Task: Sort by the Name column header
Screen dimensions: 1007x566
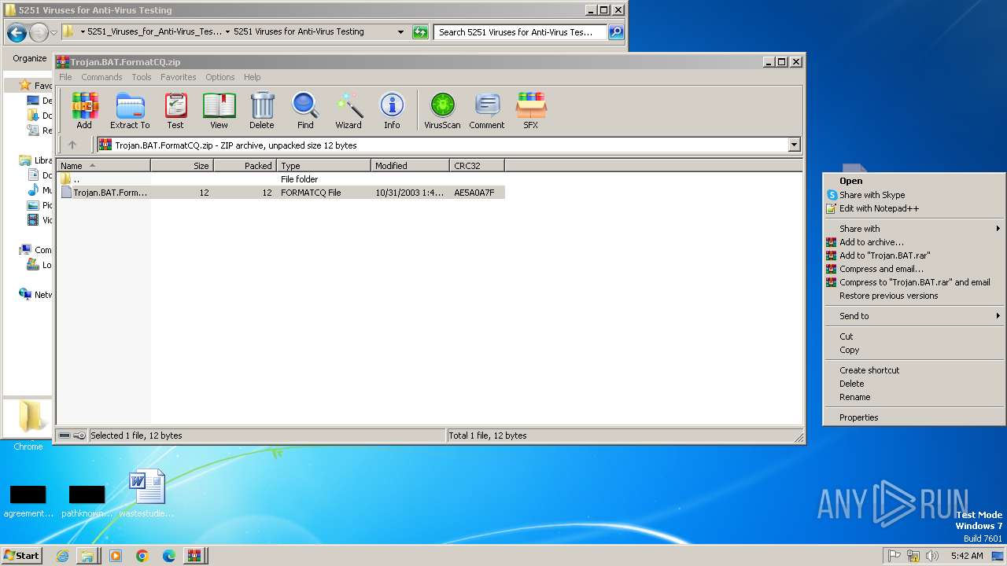Action: pyautogui.click(x=104, y=165)
